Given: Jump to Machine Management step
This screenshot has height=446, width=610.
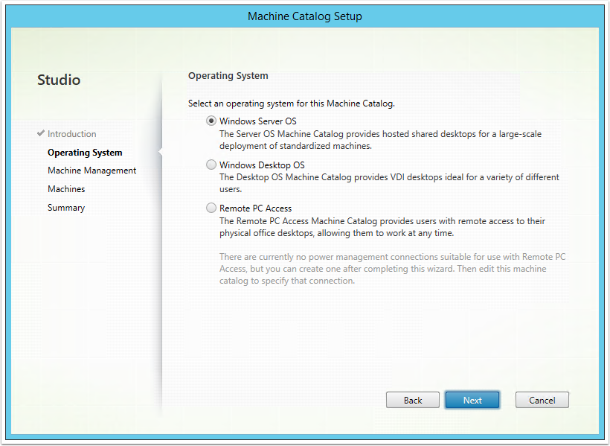Looking at the screenshot, I should coord(91,171).
